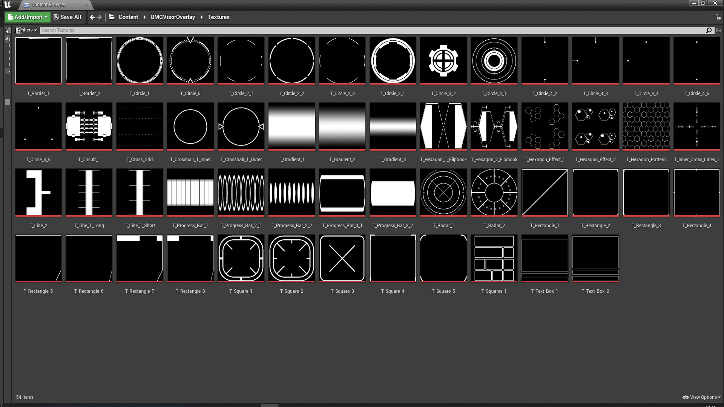Select the T_Crosshair_1_Inner texture
The image size is (724, 407).
190,126
